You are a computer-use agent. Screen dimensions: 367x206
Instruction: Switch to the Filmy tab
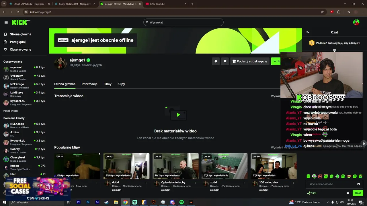(108, 84)
